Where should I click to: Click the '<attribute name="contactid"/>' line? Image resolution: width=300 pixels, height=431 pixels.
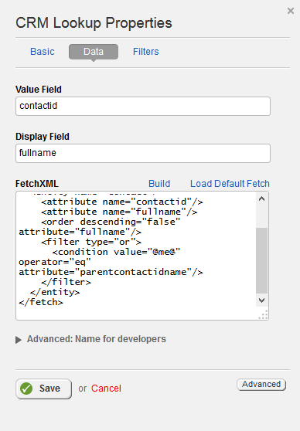coord(122,202)
